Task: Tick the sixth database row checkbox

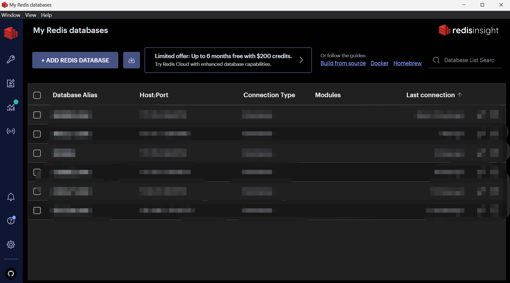Action: point(37,210)
